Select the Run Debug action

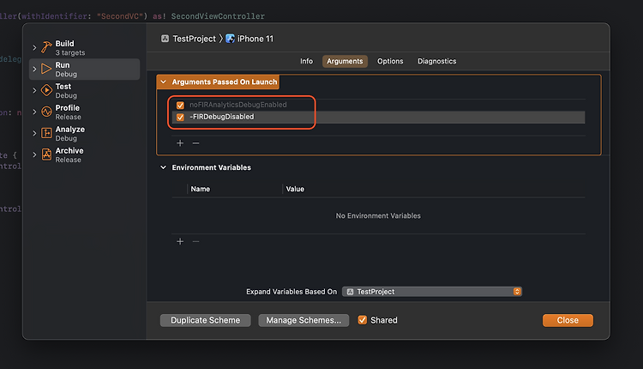tap(85, 69)
